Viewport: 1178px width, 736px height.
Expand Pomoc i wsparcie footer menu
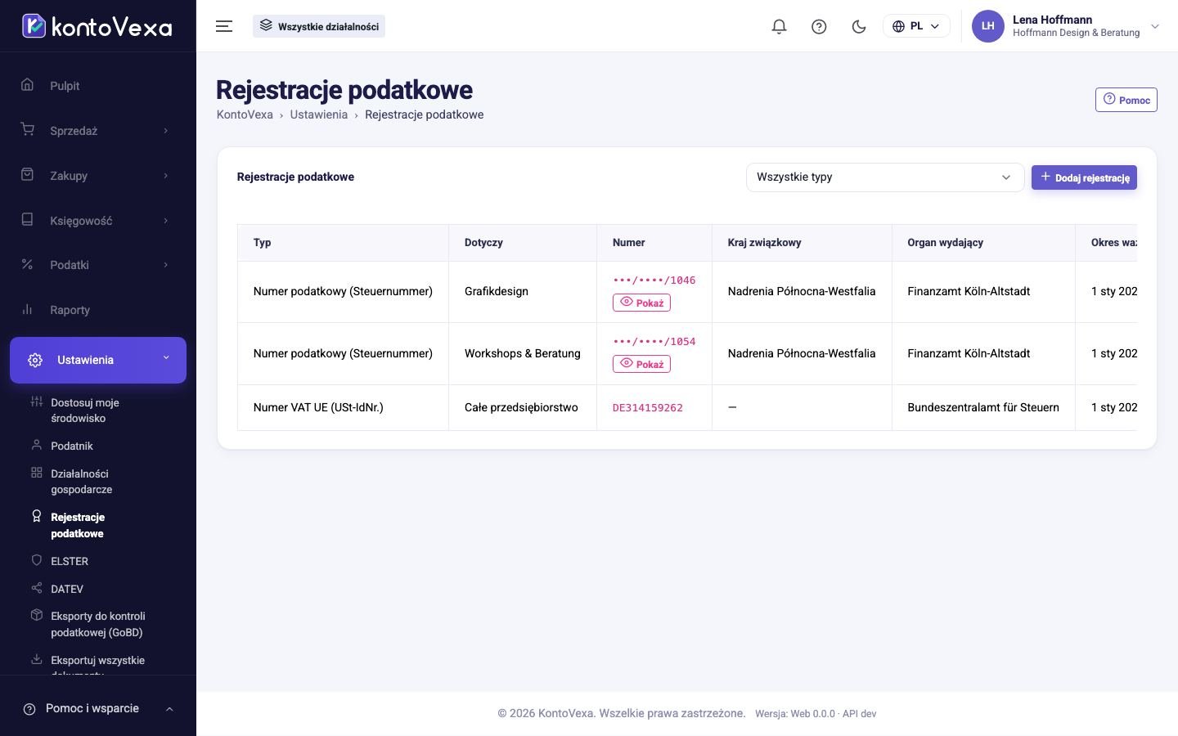pos(98,708)
